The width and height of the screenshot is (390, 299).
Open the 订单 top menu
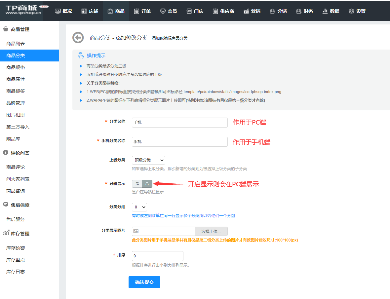142,11
